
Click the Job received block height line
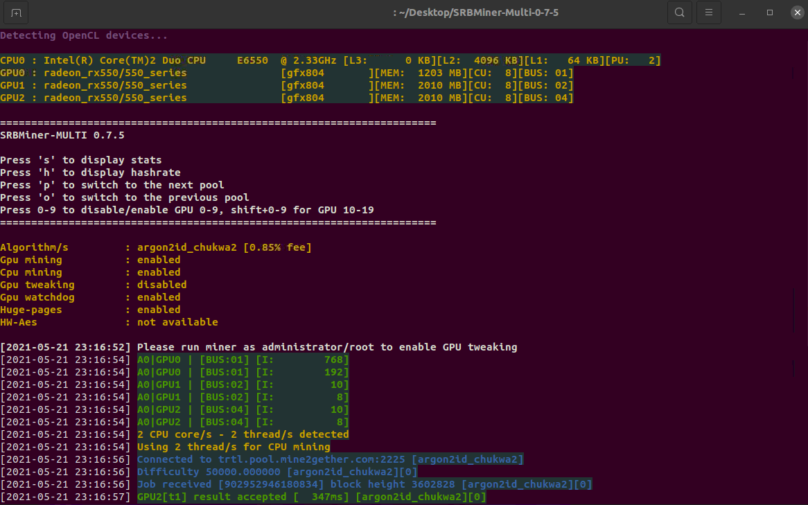coord(364,484)
